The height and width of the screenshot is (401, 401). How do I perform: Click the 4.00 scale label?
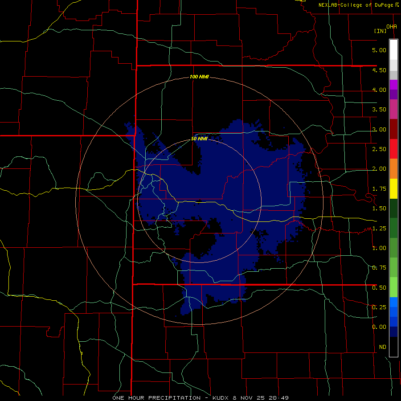[x=379, y=90]
